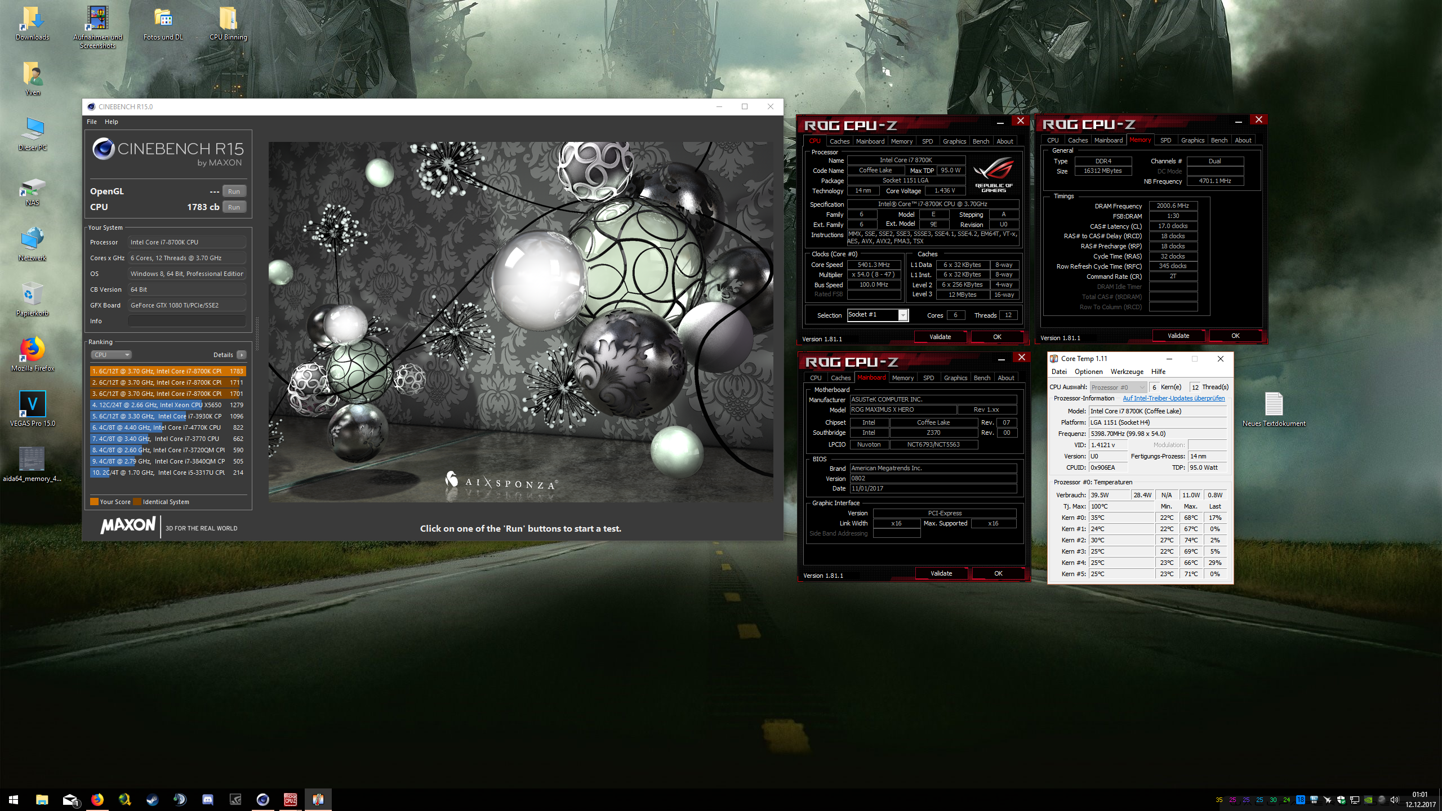Open the Cinebench Help menu
Viewport: 1442px width, 811px height.
111,122
